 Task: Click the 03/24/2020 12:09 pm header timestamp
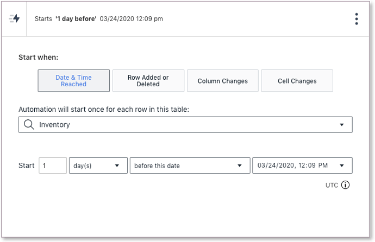coord(131,19)
